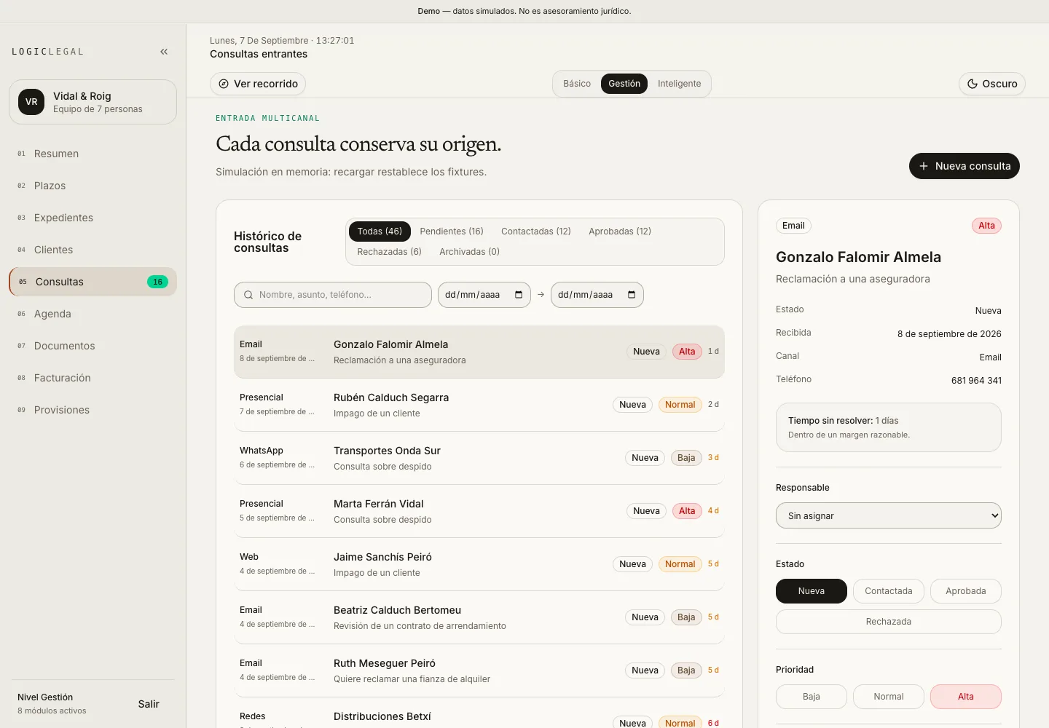Select the Jaime Sanchís Peiró row
Image resolution: width=1049 pixels, height=728 pixels.
pyautogui.click(x=479, y=564)
